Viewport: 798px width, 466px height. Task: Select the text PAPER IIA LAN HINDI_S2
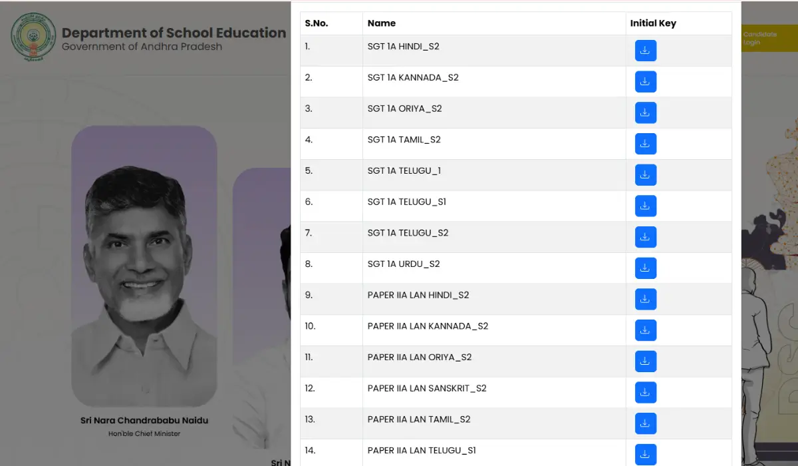coord(418,295)
